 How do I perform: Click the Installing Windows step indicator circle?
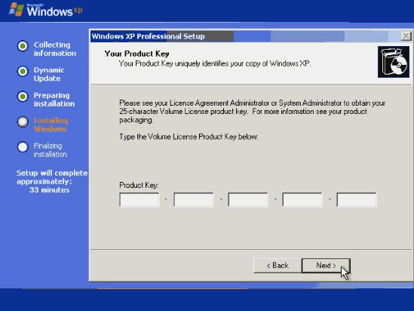[x=23, y=122]
